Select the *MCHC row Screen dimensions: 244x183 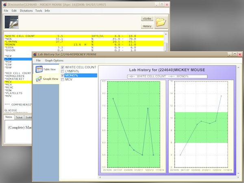coord(18,87)
